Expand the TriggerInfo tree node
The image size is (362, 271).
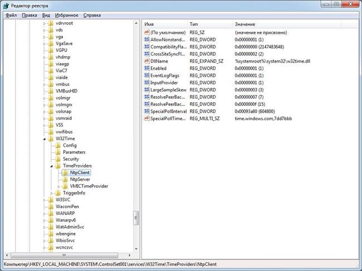click(51, 193)
